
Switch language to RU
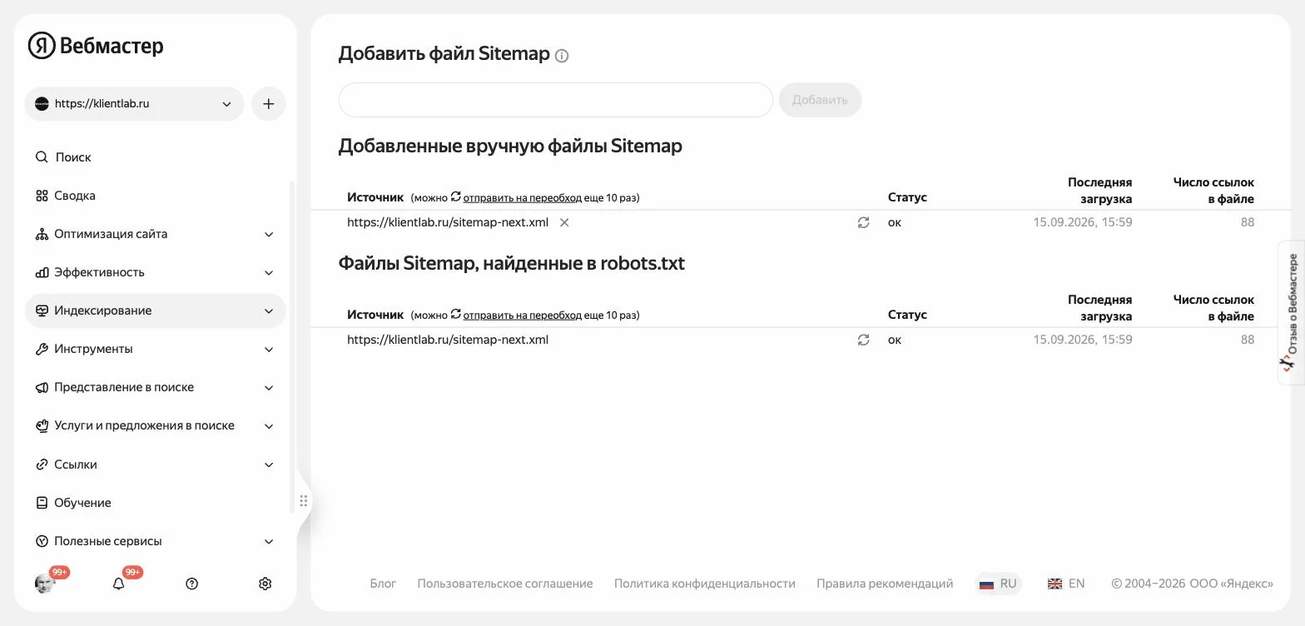pos(998,584)
